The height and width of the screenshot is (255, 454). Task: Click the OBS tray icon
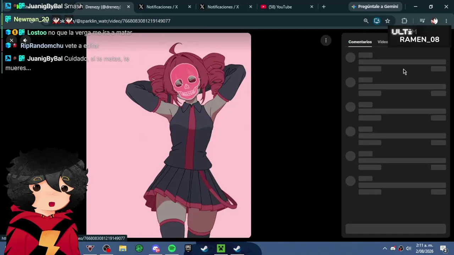[x=401, y=248]
